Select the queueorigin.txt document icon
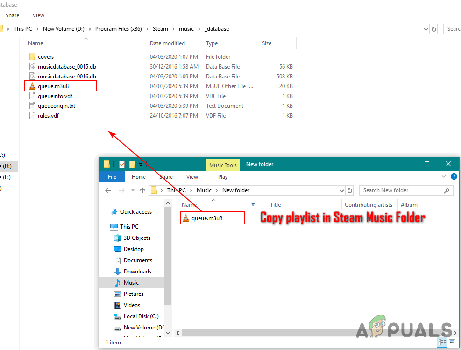Screen dimensions: 461x350 [x=32, y=105]
